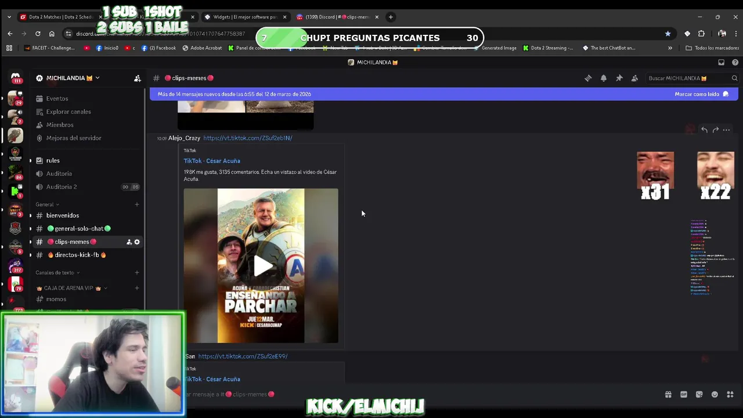Open Threads icon in channel header
The height and width of the screenshot is (418, 743).
point(588,78)
